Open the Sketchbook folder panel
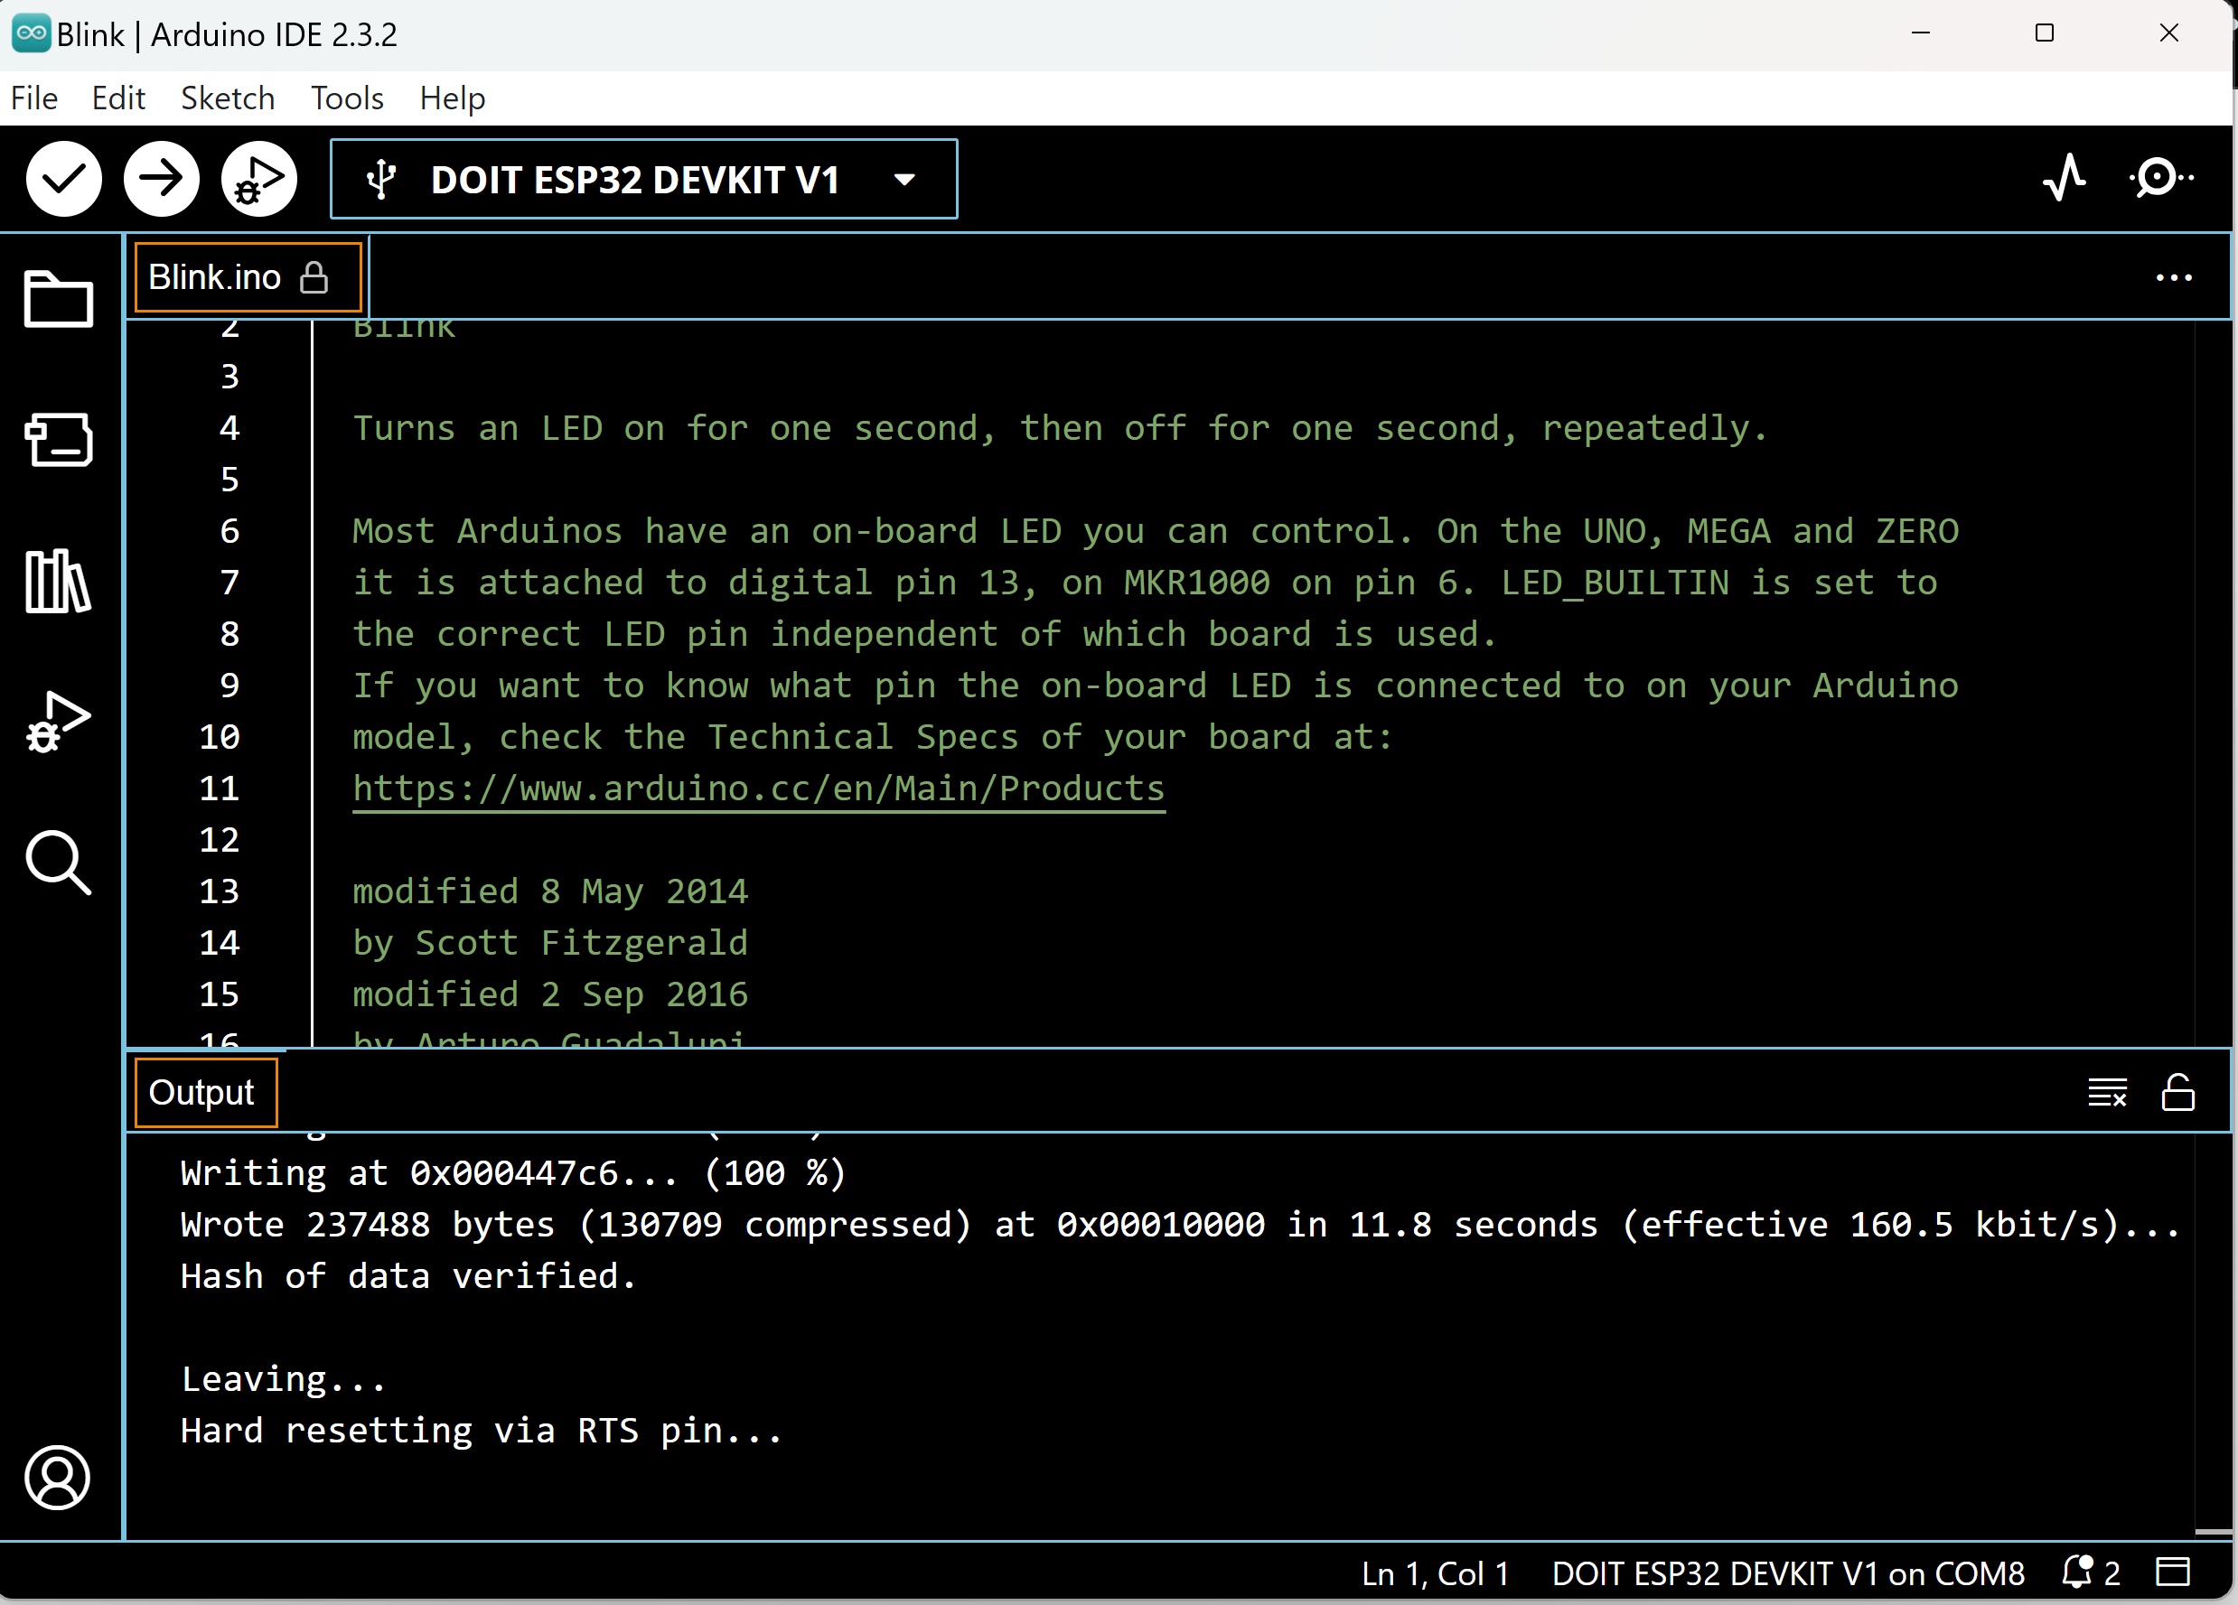Screen dimensions: 2238x1605 [x=58, y=298]
